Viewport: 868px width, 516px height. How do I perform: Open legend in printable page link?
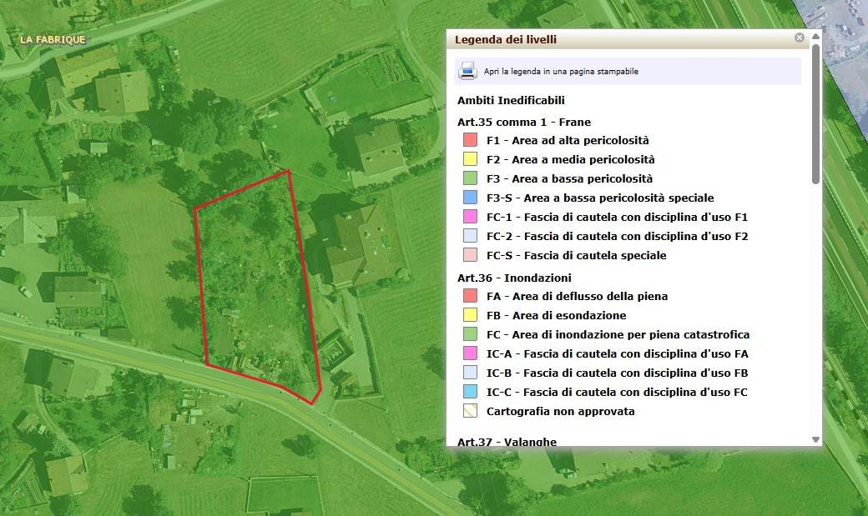click(x=561, y=72)
